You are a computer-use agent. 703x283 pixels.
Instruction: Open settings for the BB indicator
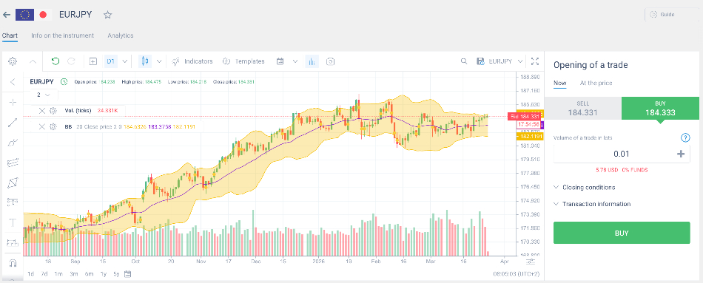pos(53,127)
